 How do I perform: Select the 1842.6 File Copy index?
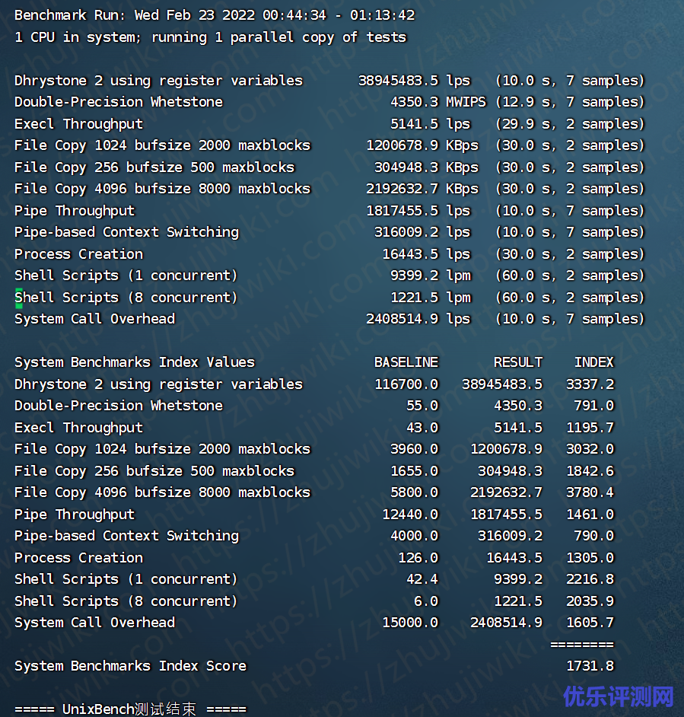590,471
